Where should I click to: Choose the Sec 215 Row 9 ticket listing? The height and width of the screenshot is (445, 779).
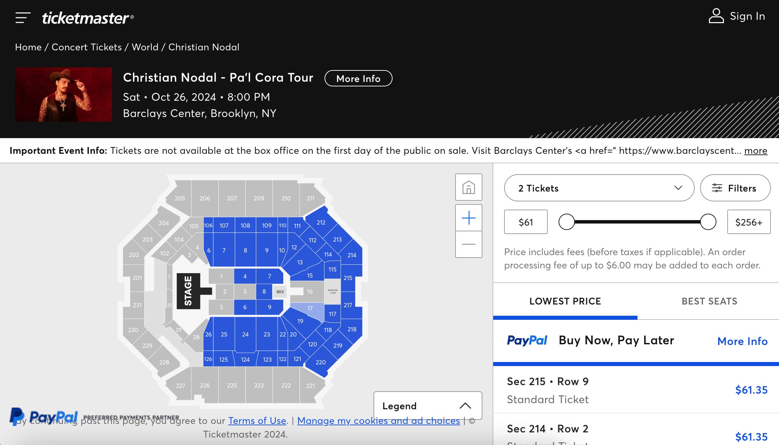tap(635, 390)
